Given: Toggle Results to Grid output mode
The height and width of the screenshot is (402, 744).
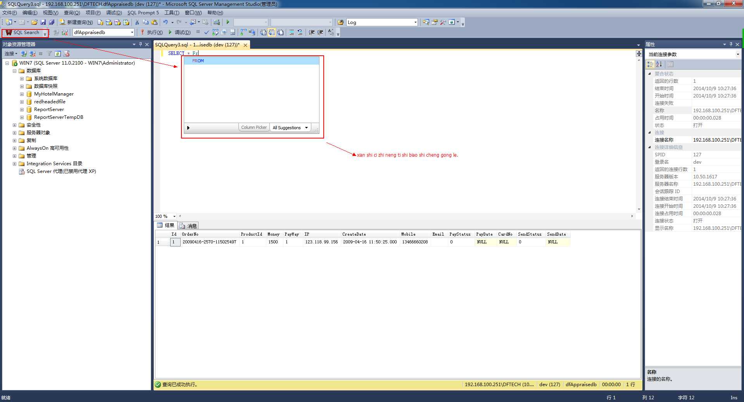Looking at the screenshot, I should (x=272, y=32).
